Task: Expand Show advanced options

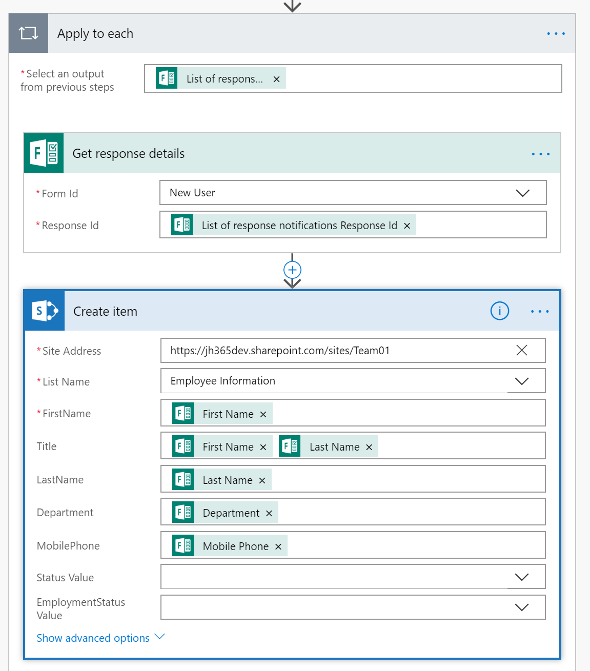Action: [x=100, y=638]
